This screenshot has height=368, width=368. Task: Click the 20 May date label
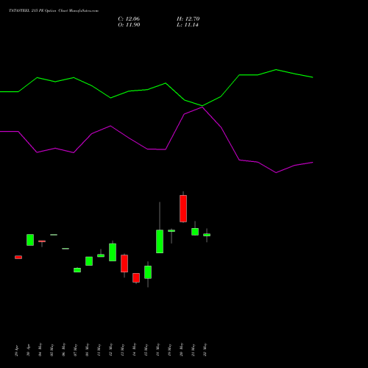pyautogui.click(x=182, y=350)
